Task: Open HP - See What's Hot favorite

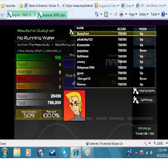Action: click(151, 6)
